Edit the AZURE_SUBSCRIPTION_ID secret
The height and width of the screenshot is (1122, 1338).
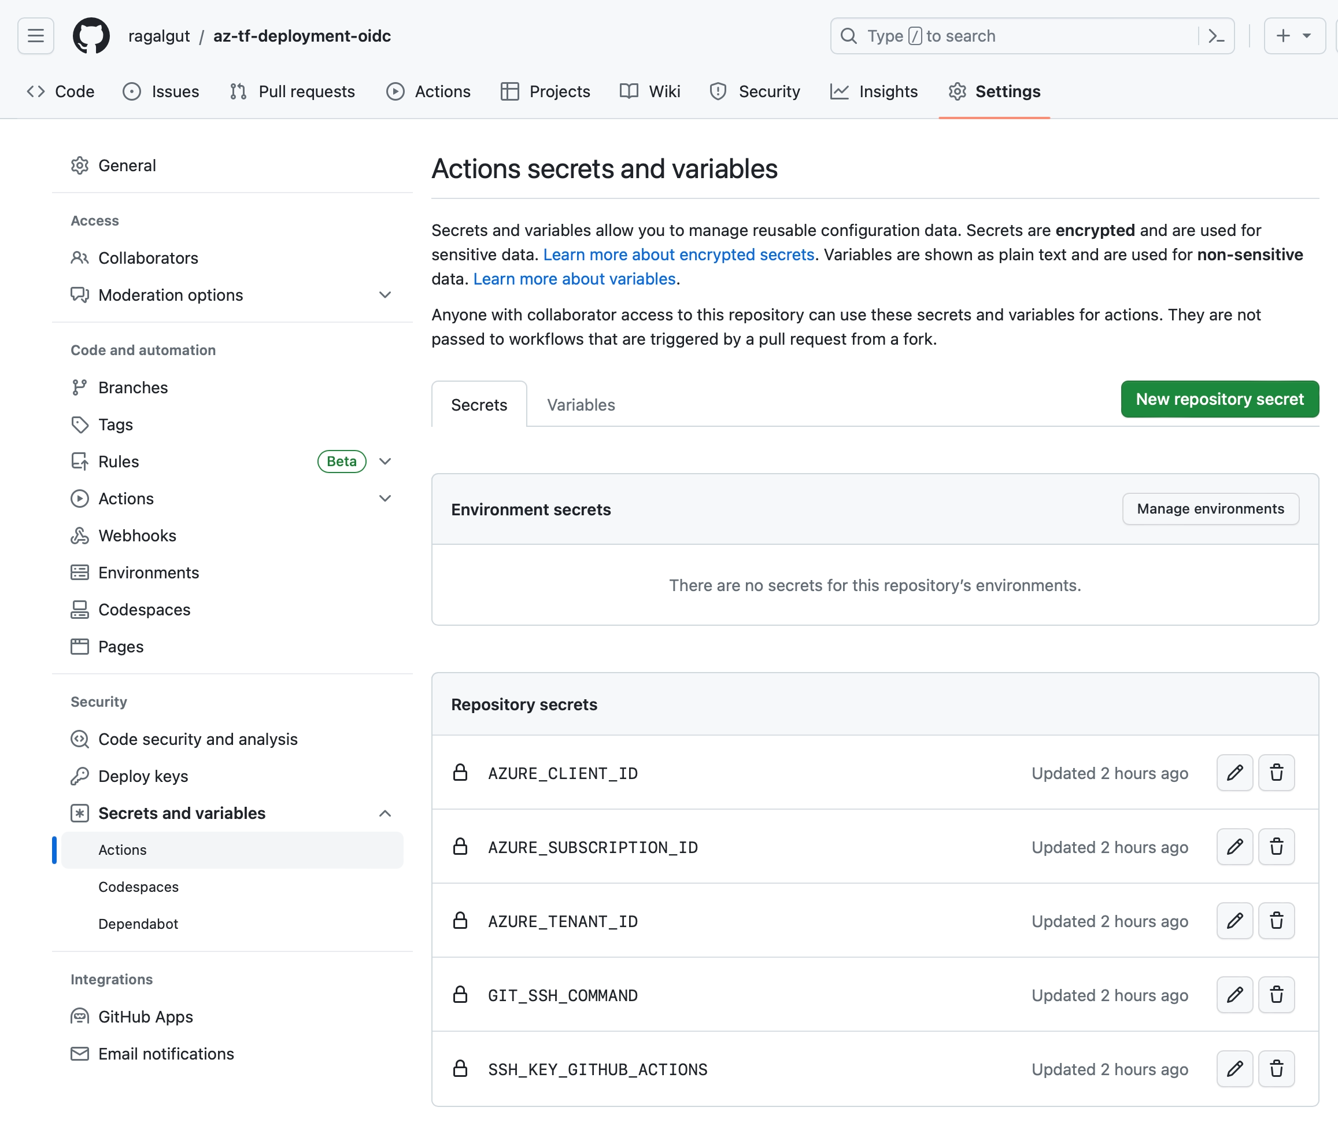1234,847
